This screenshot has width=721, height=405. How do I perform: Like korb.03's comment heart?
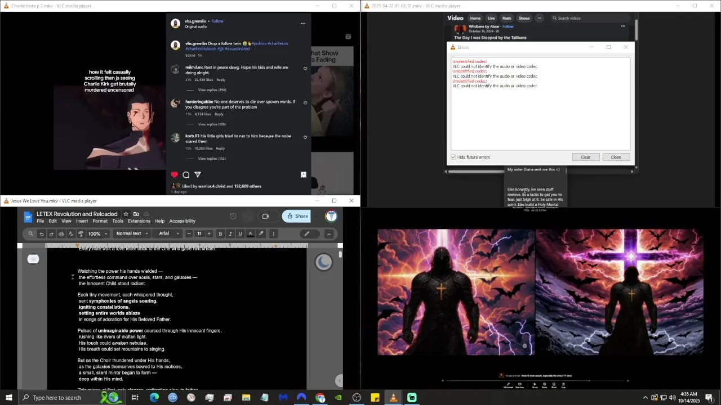[x=305, y=137]
